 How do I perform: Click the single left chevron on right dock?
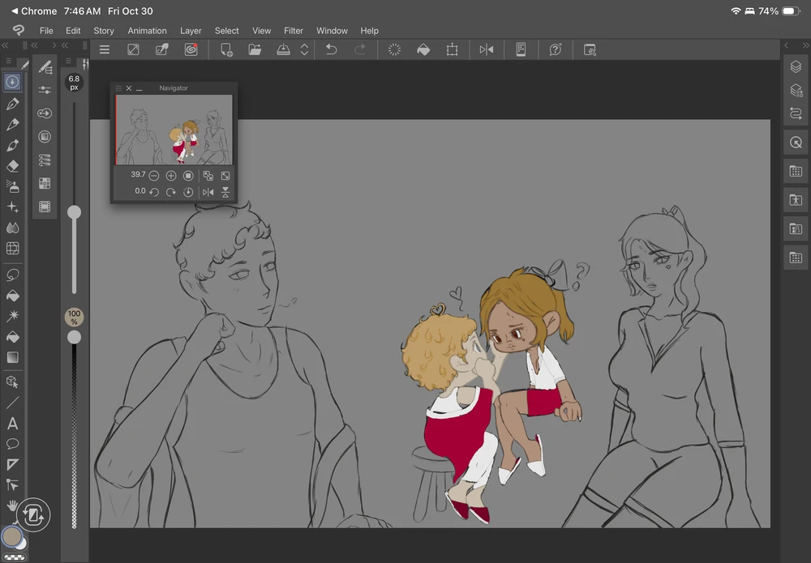787,45
